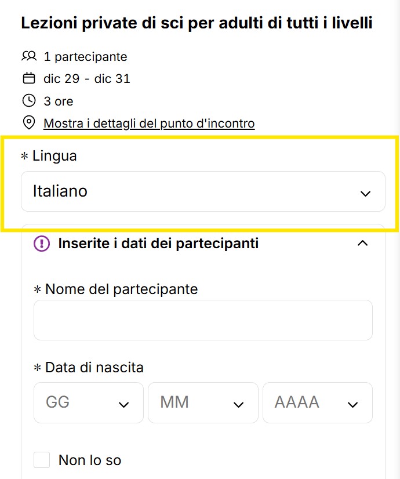
Task: Click the purple exclamation warning icon
Action: [42, 244]
